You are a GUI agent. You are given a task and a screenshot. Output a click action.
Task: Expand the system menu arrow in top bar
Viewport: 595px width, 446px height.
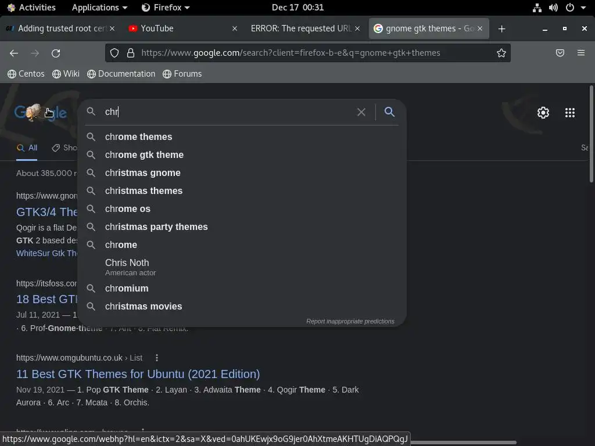(583, 8)
